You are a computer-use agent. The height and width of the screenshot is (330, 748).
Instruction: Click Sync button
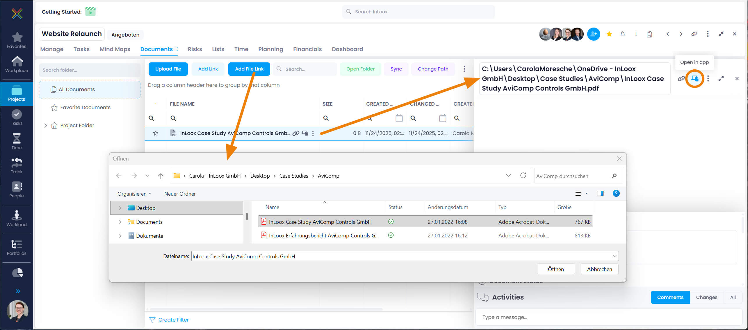(x=396, y=69)
